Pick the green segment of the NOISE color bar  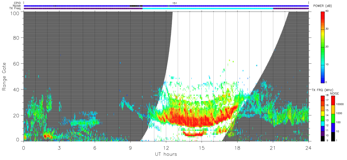tap(333, 119)
